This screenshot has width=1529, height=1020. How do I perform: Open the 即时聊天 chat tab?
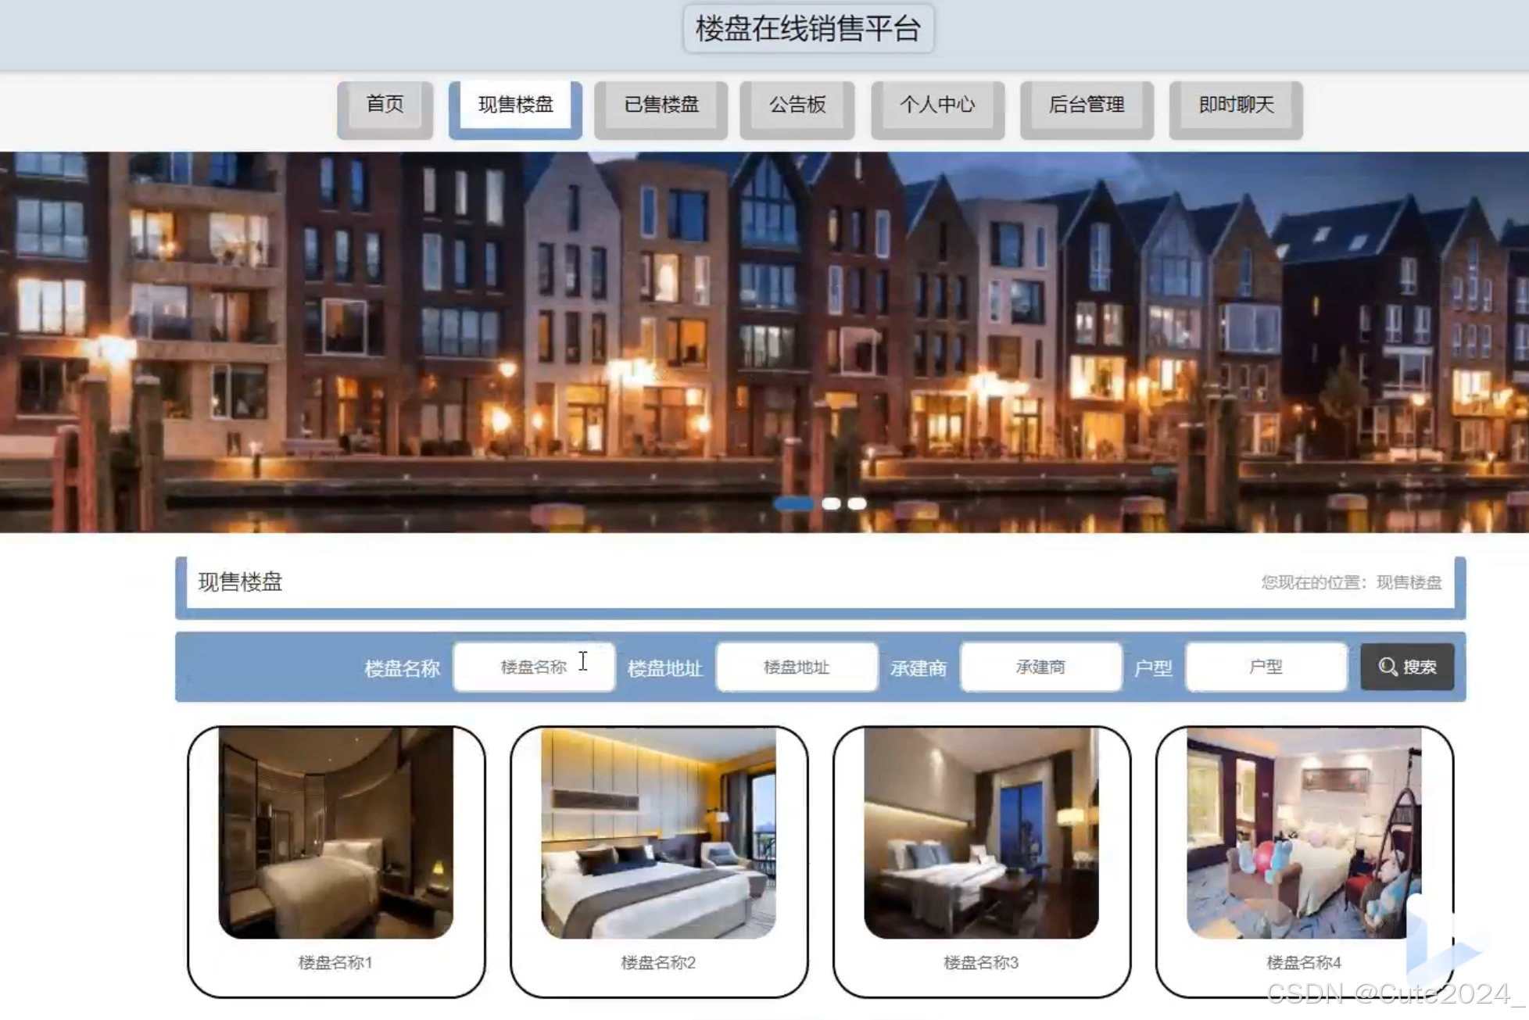tap(1236, 105)
